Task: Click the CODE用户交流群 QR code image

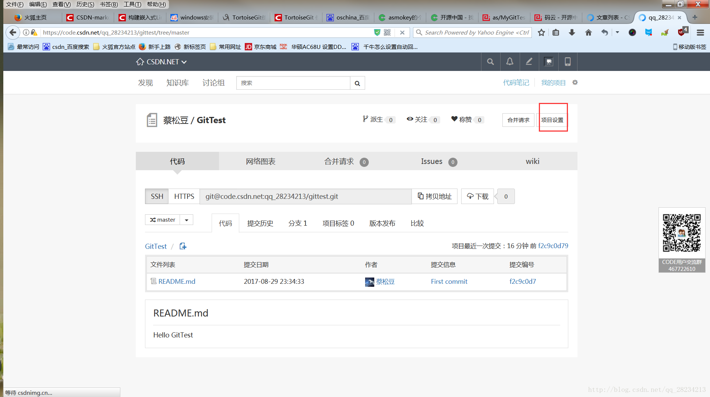Action: pyautogui.click(x=682, y=233)
